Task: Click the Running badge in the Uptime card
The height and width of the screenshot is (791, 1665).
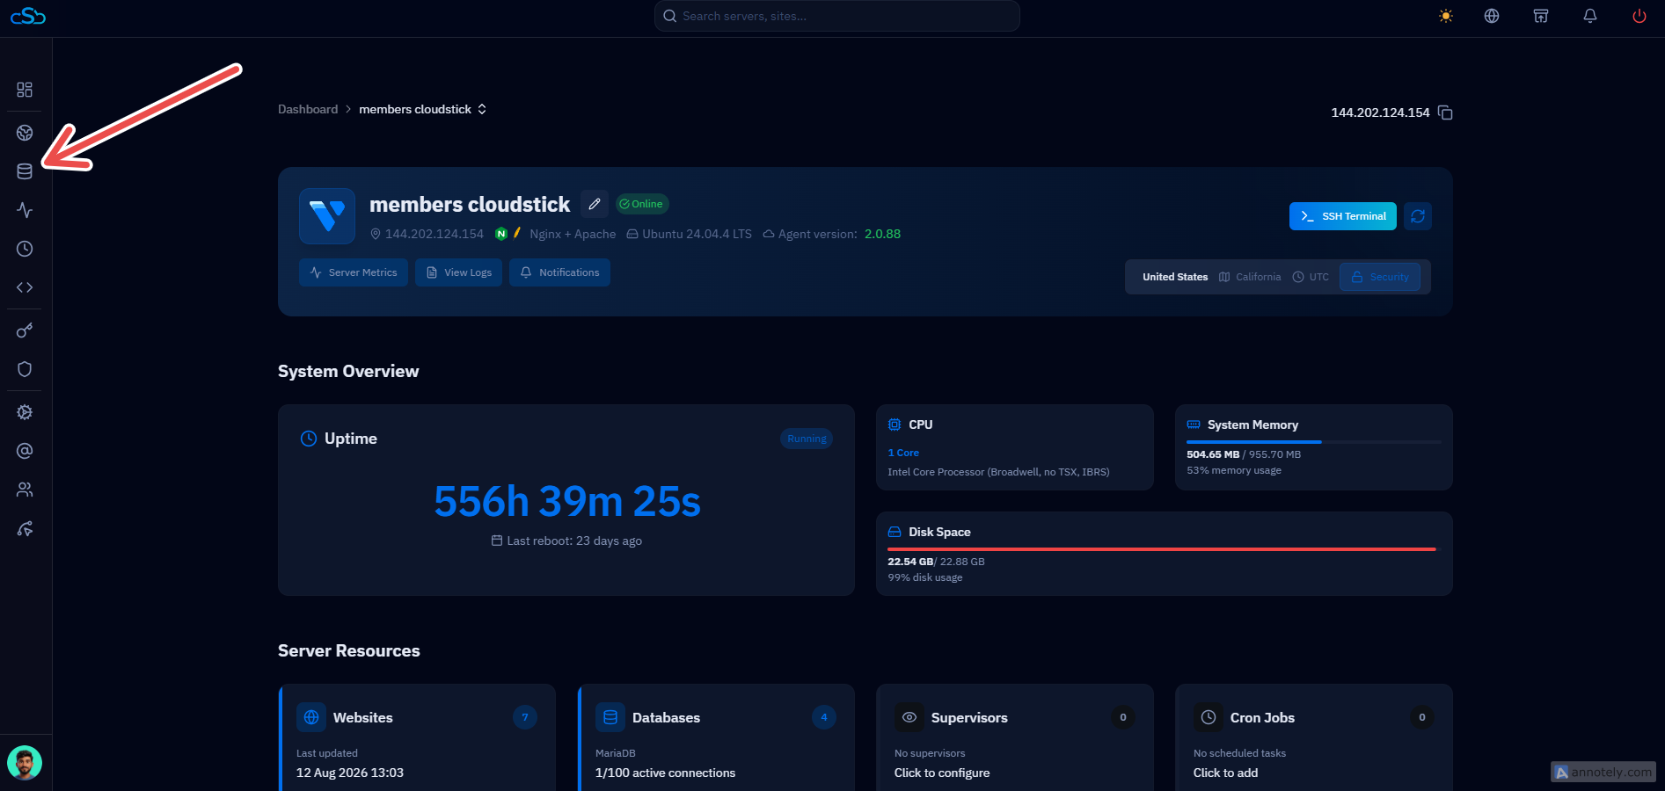Action: point(807,439)
